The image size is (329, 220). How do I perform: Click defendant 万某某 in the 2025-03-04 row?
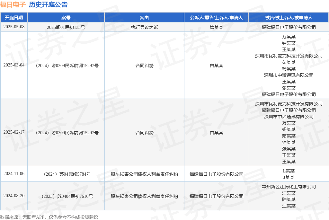coord(289,37)
